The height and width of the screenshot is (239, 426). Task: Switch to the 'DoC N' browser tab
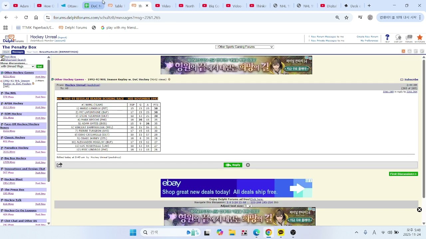pyautogui.click(x=93, y=6)
